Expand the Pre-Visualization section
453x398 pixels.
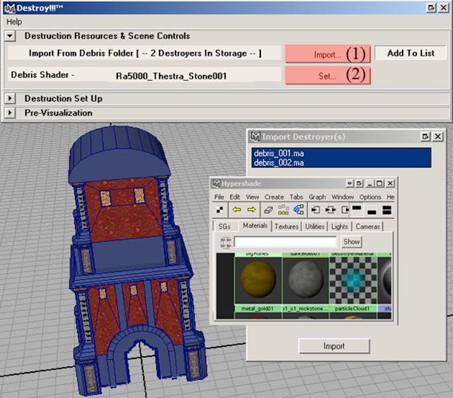point(10,113)
